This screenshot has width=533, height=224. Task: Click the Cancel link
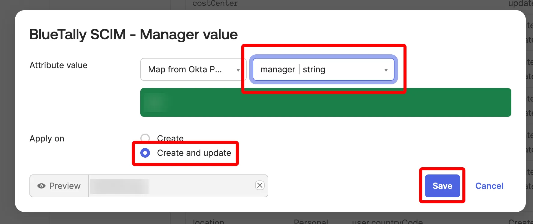coord(489,186)
